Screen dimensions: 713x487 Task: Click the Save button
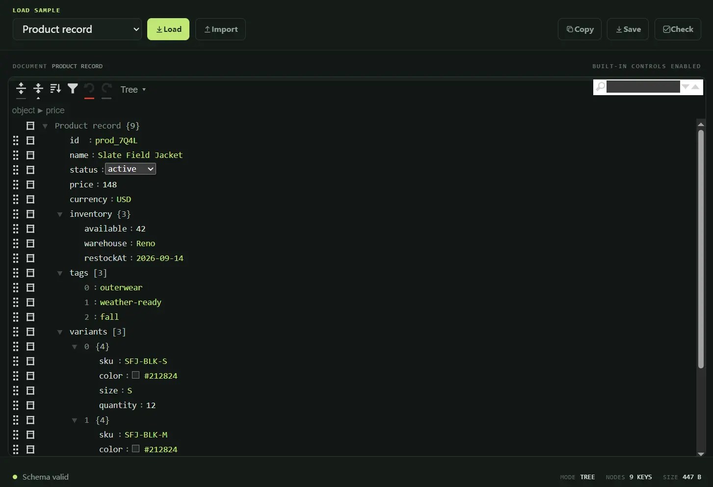click(x=628, y=29)
